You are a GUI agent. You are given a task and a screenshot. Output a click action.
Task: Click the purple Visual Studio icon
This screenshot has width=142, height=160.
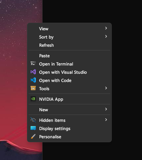point(33,72)
